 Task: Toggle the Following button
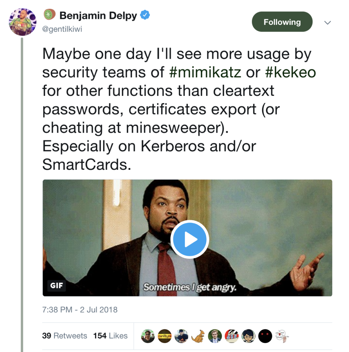click(282, 22)
